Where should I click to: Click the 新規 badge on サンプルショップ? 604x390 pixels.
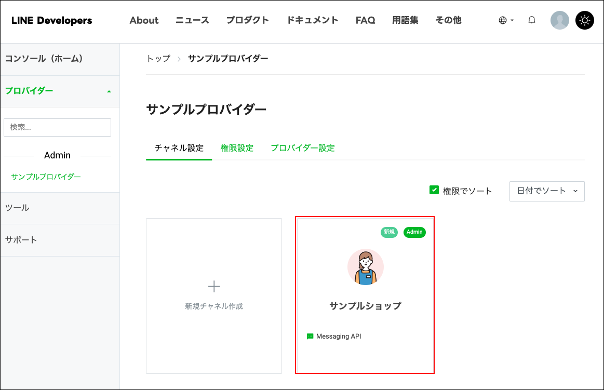(389, 232)
